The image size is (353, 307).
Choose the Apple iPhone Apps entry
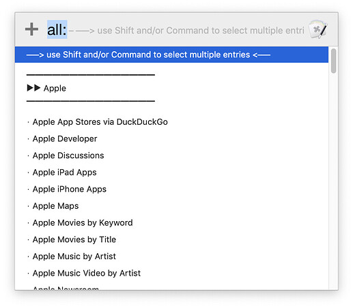(x=70, y=189)
